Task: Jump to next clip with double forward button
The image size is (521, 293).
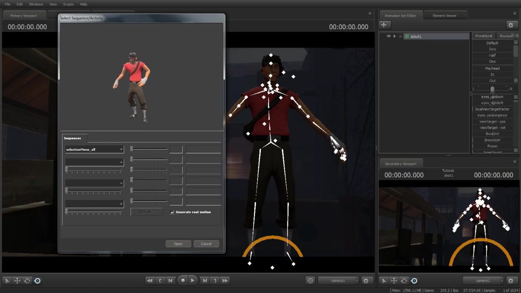Action: pyautogui.click(x=225, y=280)
